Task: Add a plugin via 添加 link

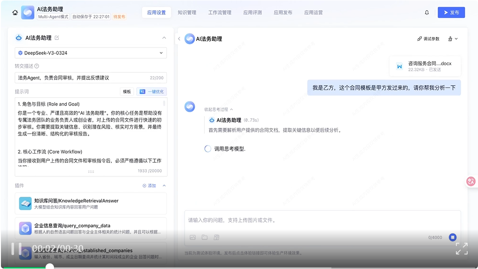Action: click(x=149, y=186)
